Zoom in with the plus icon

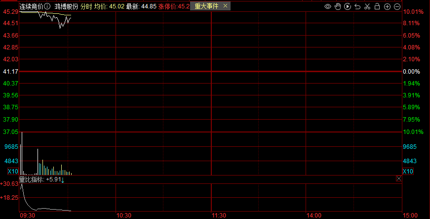pyautogui.click(x=387, y=6)
